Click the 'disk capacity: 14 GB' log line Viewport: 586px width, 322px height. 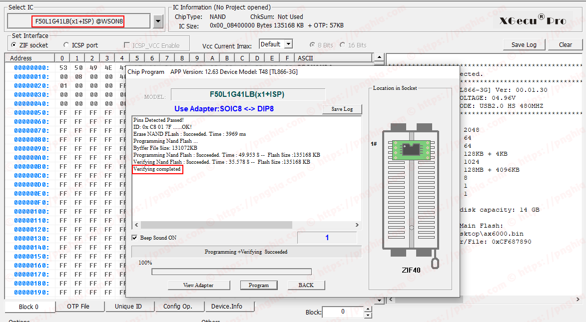[x=500, y=210]
